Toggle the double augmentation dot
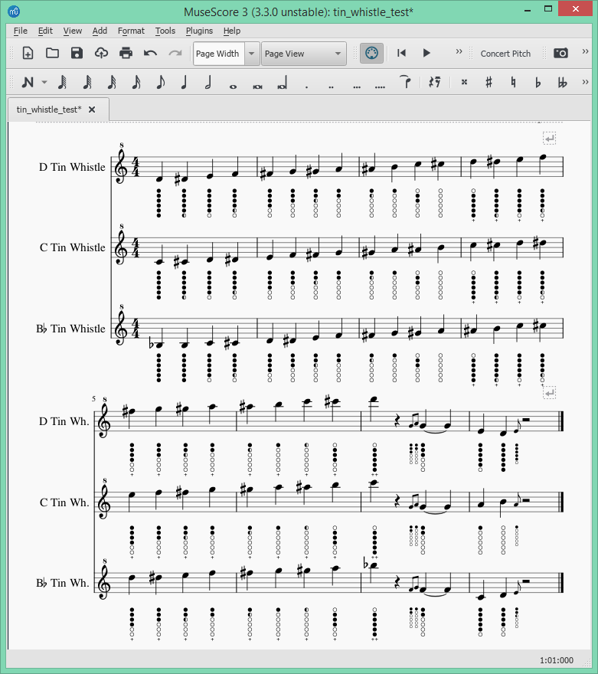The height and width of the screenshot is (674, 598). point(332,87)
